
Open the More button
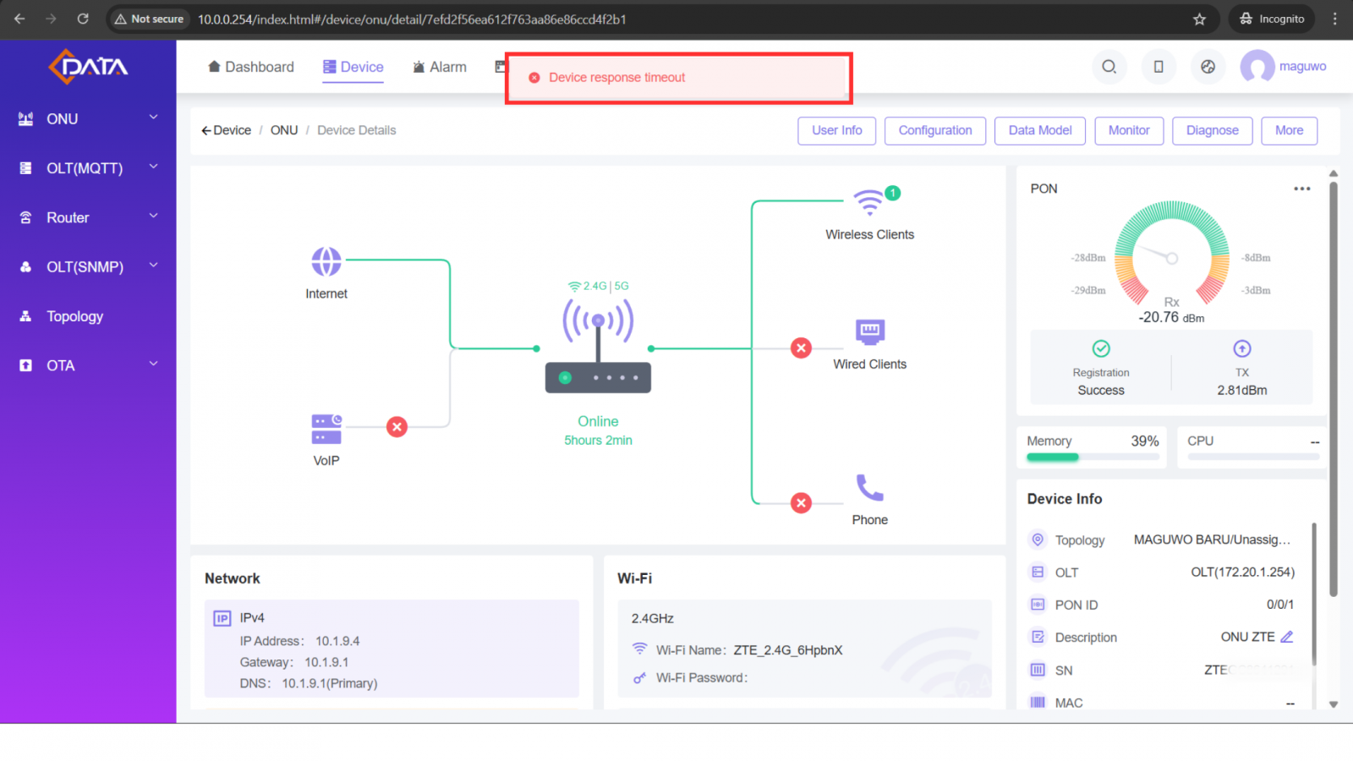[1289, 130]
